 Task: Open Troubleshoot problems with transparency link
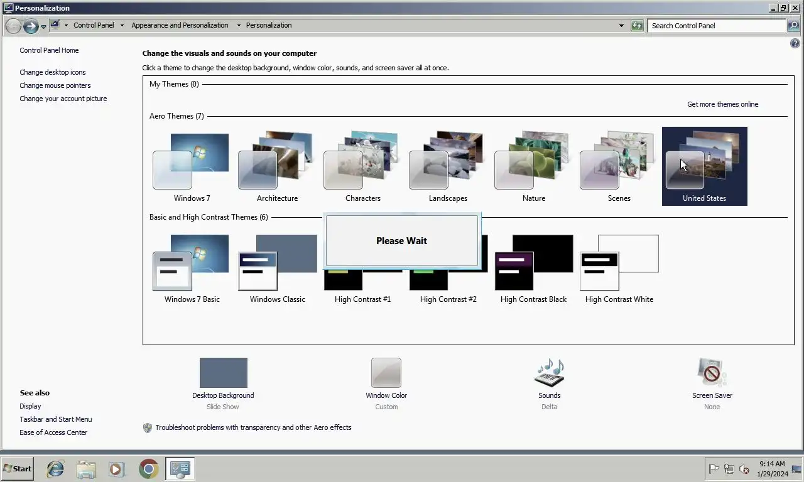pyautogui.click(x=253, y=427)
